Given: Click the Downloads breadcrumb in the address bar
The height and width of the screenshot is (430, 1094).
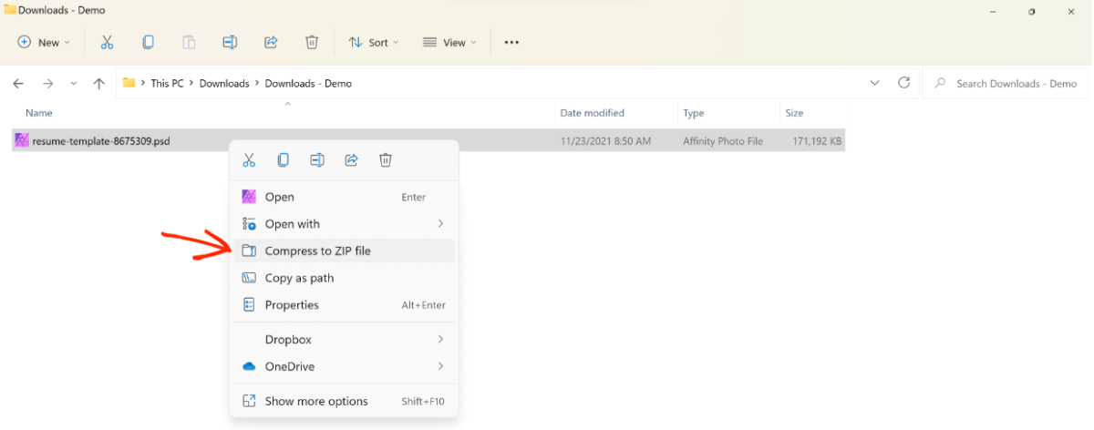Looking at the screenshot, I should (x=224, y=83).
